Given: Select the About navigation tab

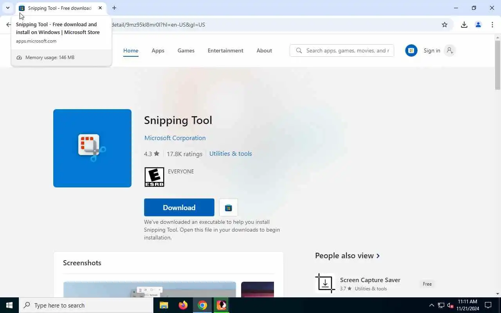Looking at the screenshot, I should point(264,50).
